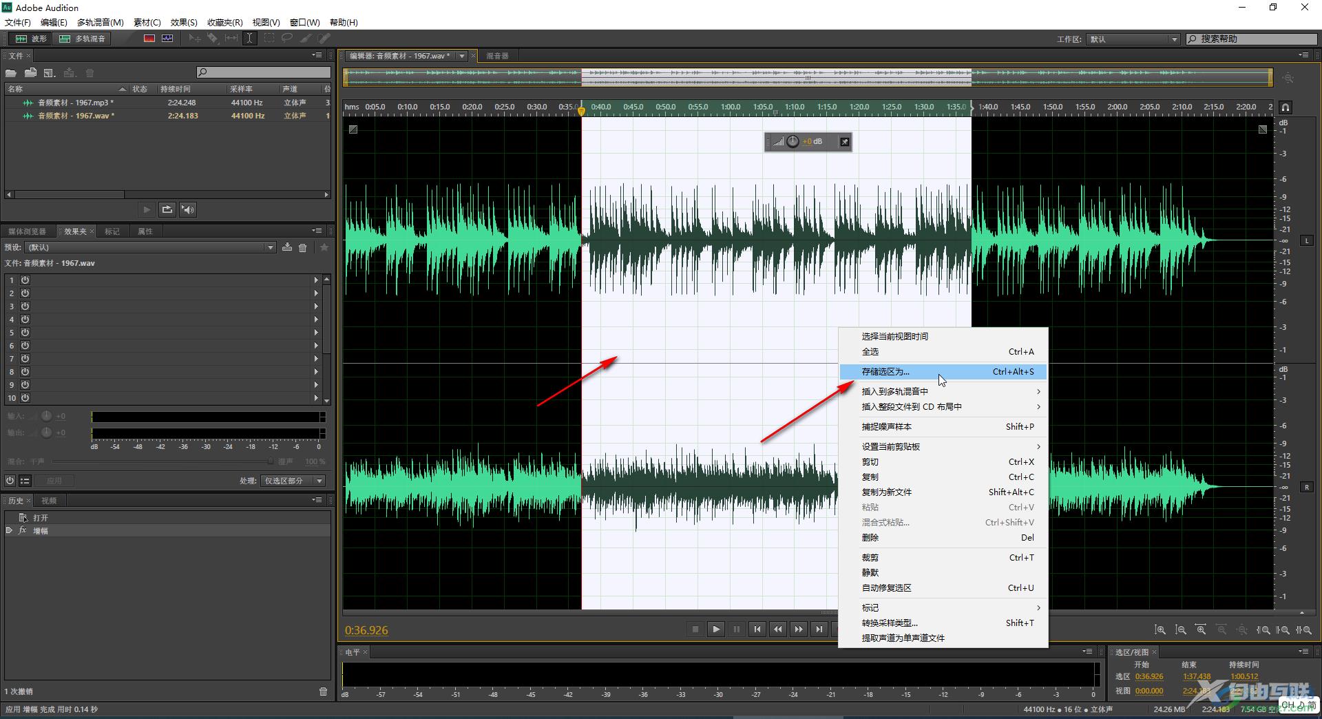Toggle power for effect slot 3
The height and width of the screenshot is (719, 1322).
click(x=25, y=306)
